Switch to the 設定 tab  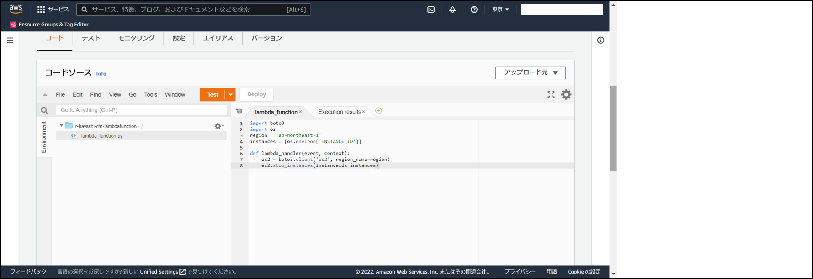point(179,38)
